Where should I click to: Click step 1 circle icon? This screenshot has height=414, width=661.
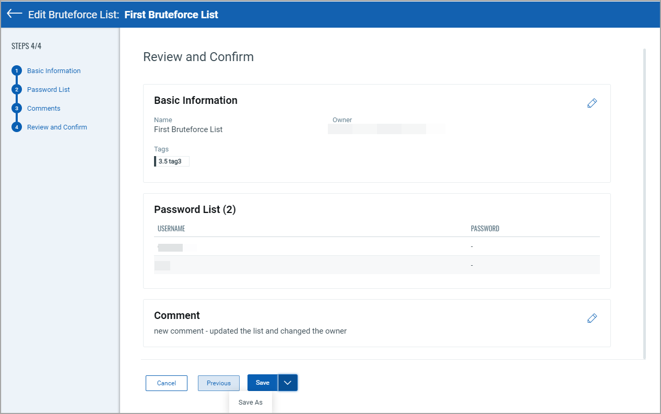pos(17,71)
